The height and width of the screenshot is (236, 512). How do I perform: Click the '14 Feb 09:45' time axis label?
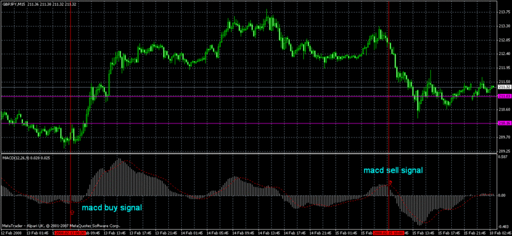pos(244,233)
